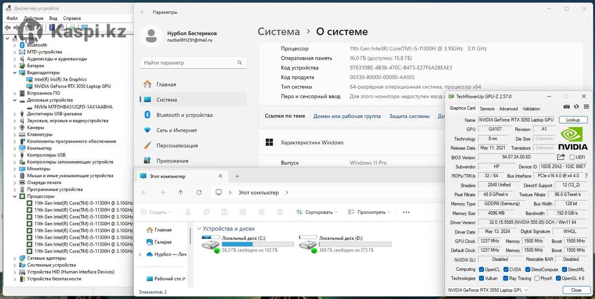Image resolution: width=595 pixels, height=299 pixels.
Task: Select Intel(R) Iris(R) Xe Graphics device
Action: (x=60, y=79)
